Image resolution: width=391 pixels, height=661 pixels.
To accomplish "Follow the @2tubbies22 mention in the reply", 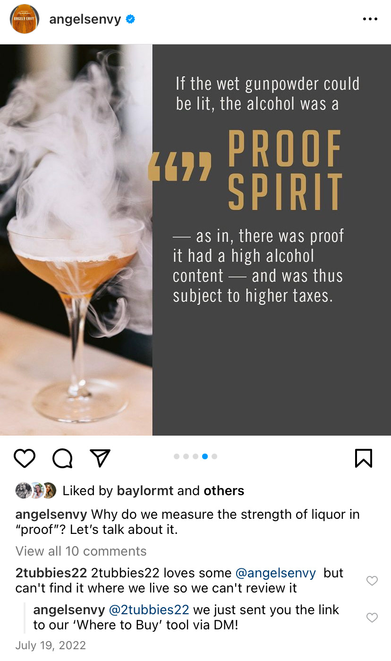I will click(149, 610).
